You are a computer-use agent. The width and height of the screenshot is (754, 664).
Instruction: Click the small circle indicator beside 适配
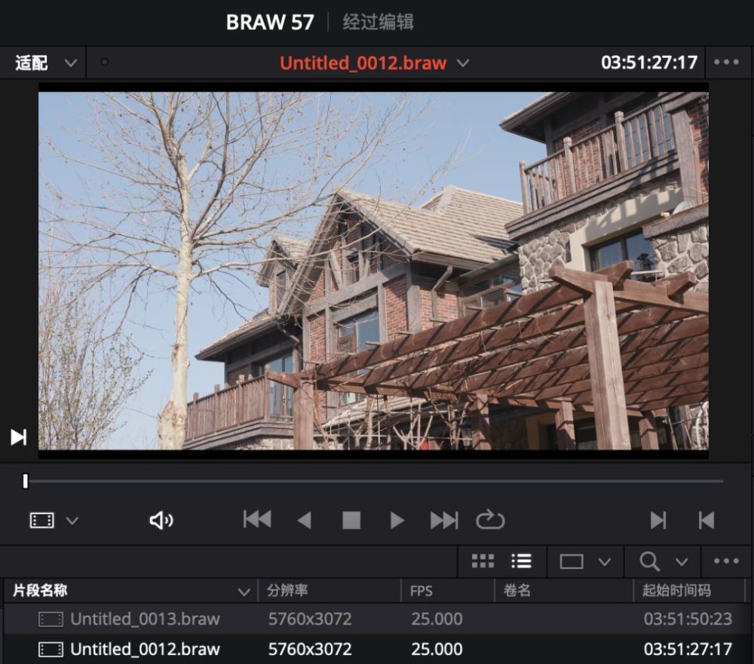click(x=104, y=62)
